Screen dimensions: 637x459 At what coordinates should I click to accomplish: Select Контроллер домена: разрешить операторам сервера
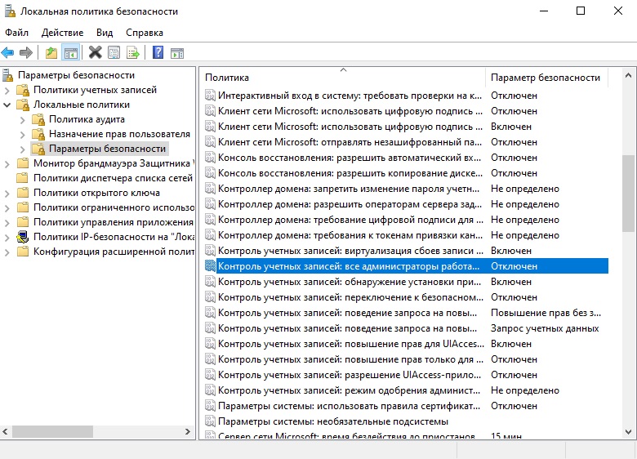coord(350,204)
